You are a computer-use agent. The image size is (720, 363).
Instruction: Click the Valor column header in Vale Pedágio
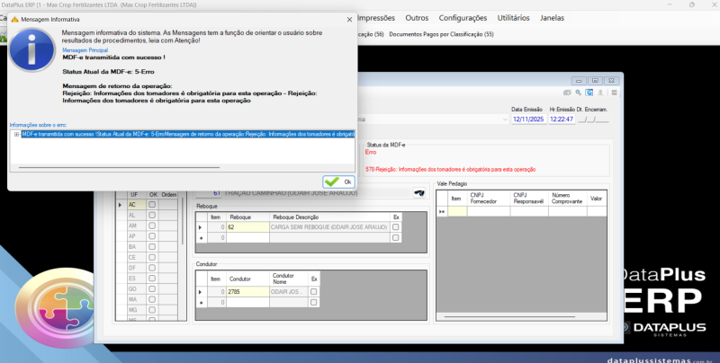tap(597, 199)
